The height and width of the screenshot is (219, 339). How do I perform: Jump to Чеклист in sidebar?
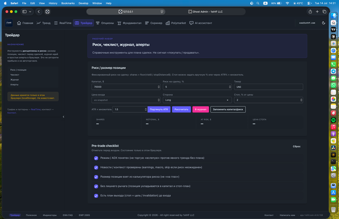tap(15, 75)
